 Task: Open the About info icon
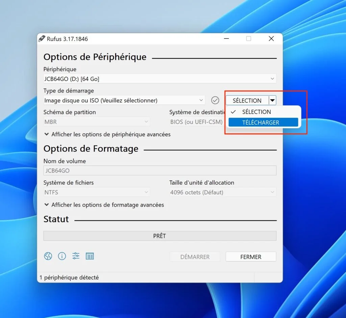pos(62,256)
